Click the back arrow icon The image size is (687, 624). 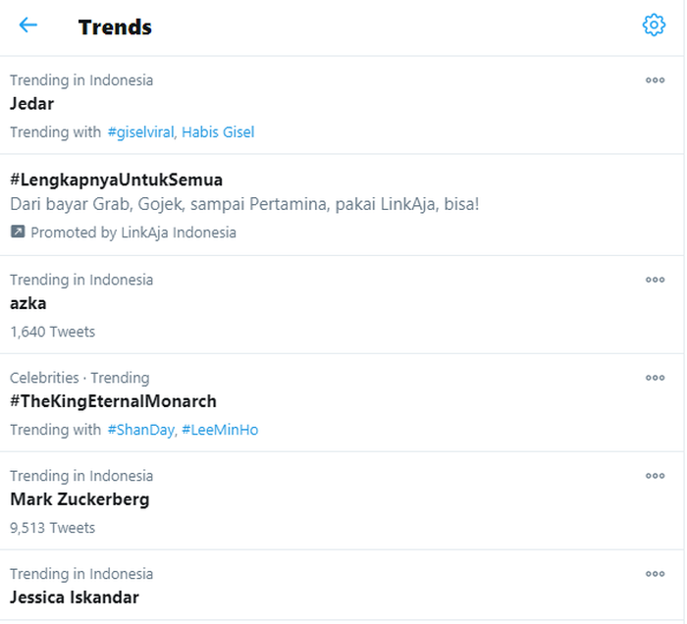click(27, 26)
